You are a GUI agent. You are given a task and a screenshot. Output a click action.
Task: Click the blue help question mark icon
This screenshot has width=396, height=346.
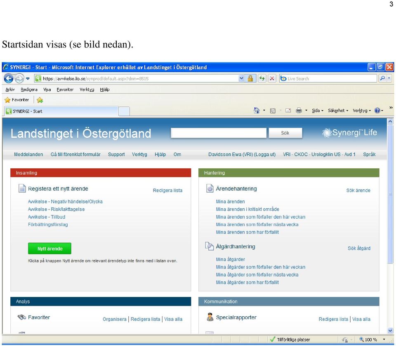coord(377,111)
